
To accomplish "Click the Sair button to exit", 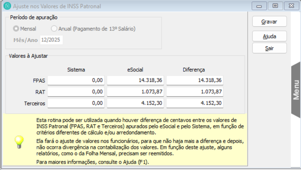I will (269, 48).
